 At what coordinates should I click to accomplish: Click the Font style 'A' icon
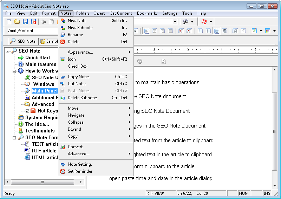[235, 31]
